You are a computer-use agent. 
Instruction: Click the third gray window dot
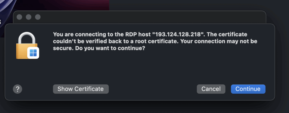[38, 17]
